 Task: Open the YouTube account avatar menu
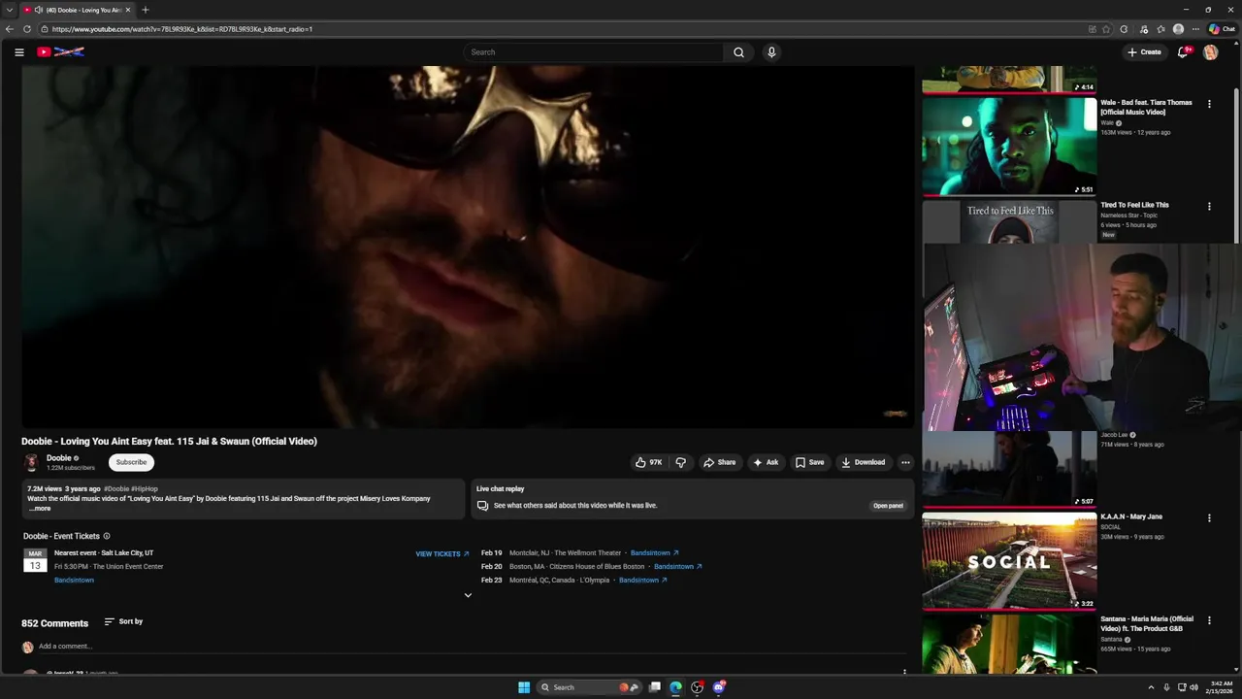click(x=1210, y=52)
